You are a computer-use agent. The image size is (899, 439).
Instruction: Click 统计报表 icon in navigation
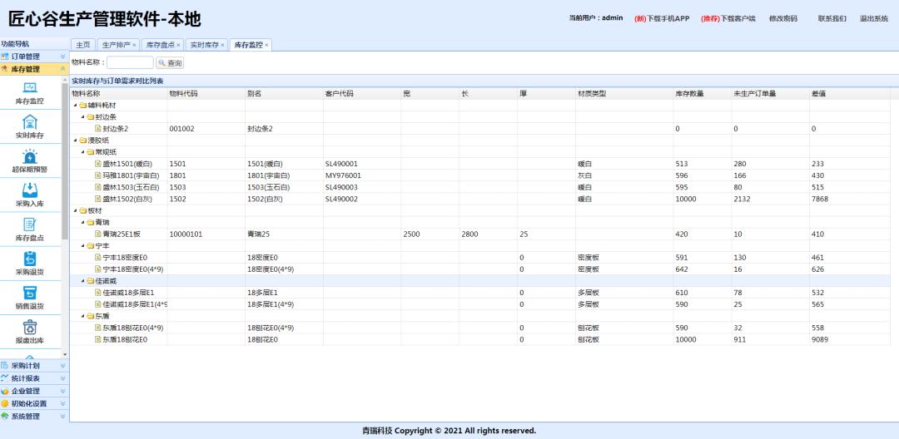click(5, 377)
